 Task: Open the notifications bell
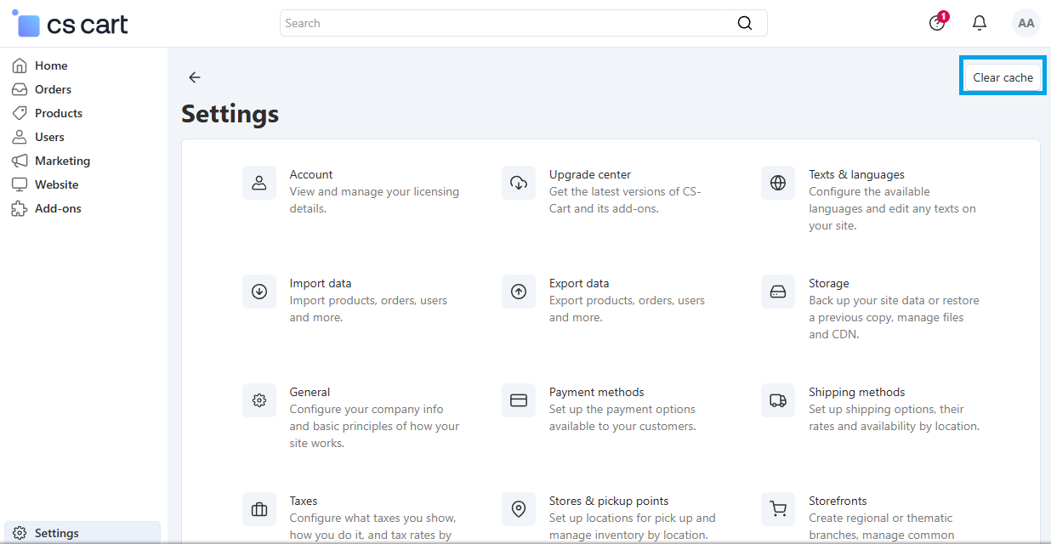[980, 23]
